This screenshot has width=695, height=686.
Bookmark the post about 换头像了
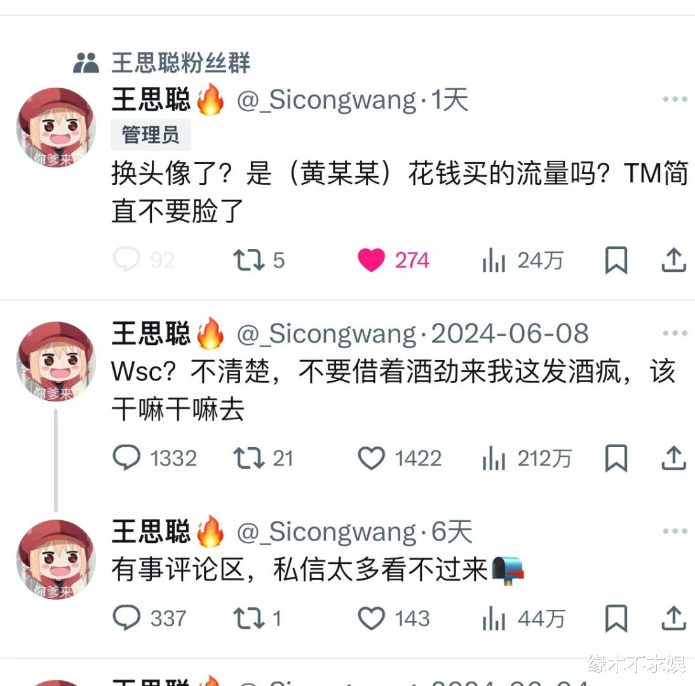616,260
